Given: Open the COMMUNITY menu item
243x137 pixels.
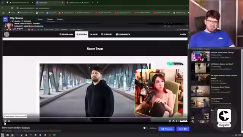Looking at the screenshot, I should (123, 34).
